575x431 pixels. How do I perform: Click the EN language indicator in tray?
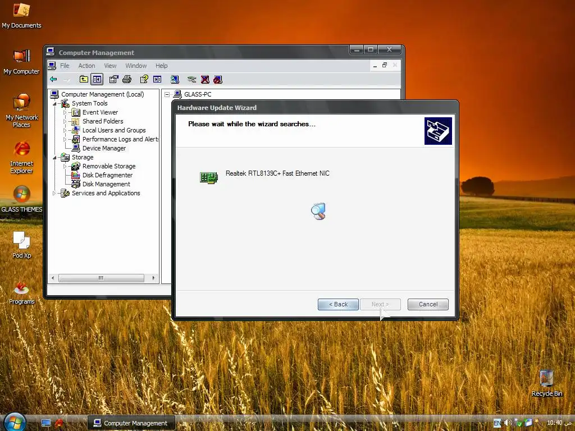(497, 423)
